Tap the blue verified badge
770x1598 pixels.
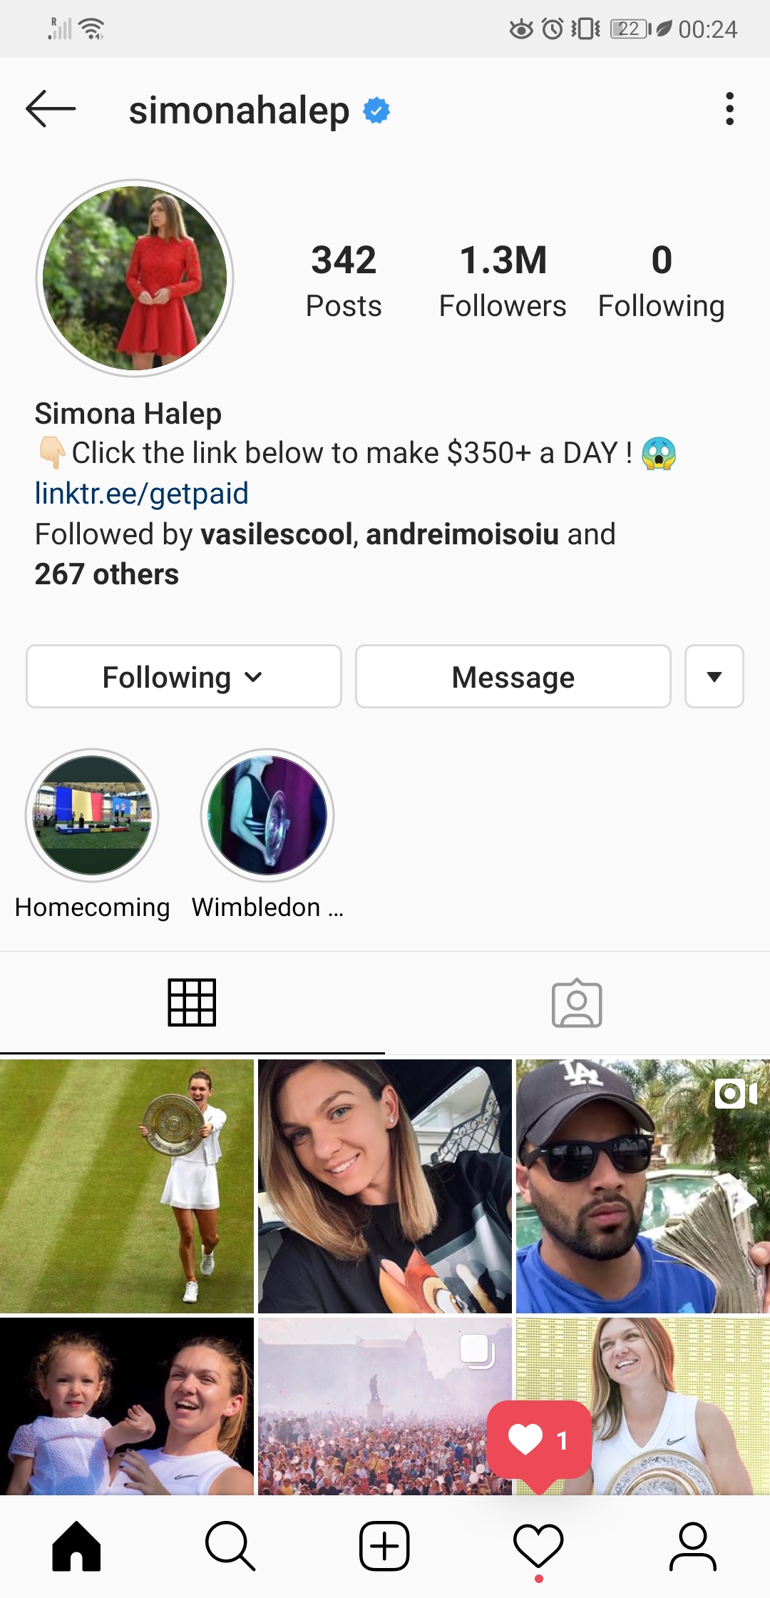coord(376,111)
